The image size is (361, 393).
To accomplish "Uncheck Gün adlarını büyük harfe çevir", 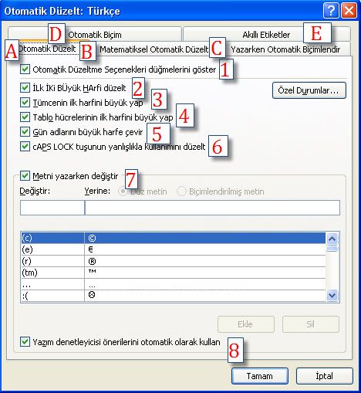I will coord(25,132).
